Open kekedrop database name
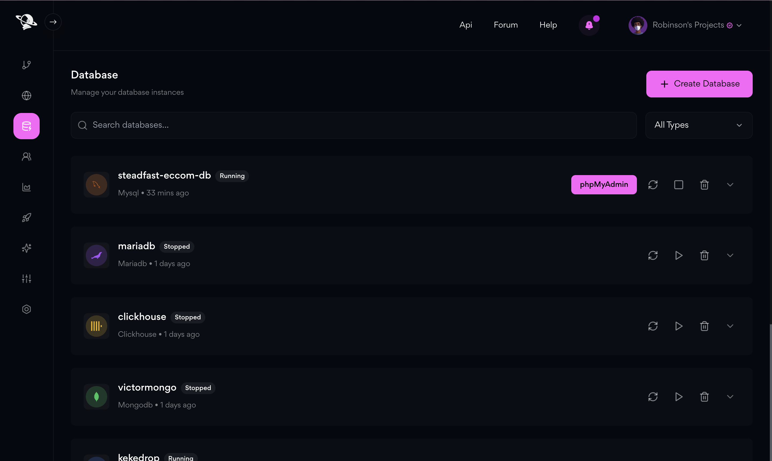772x461 pixels. [x=139, y=457]
